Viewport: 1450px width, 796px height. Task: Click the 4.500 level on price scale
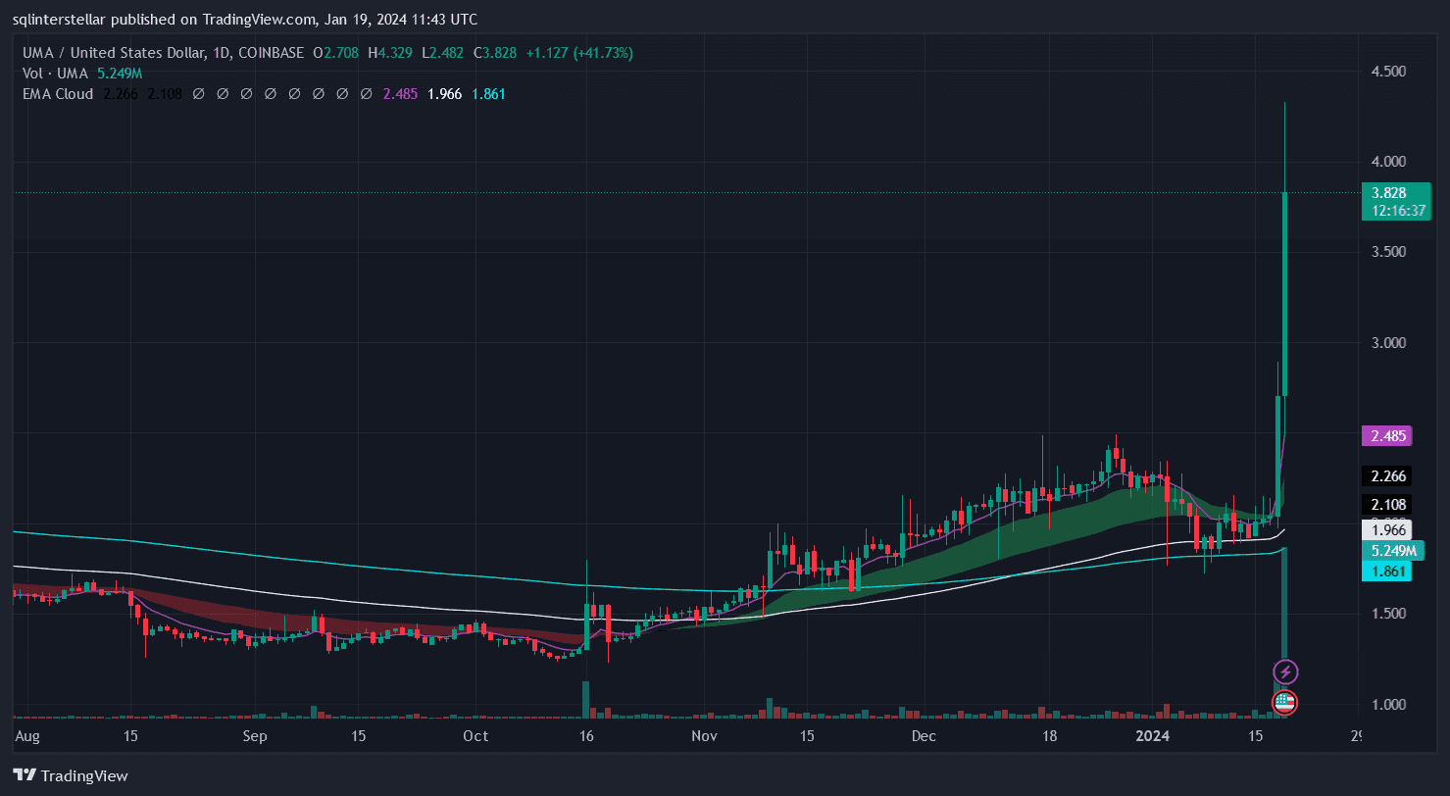coord(1386,72)
